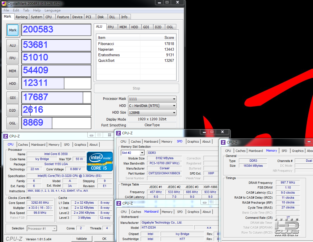313x242 pixels.
Task: Run the FPU benchmark button
Action: point(13,58)
